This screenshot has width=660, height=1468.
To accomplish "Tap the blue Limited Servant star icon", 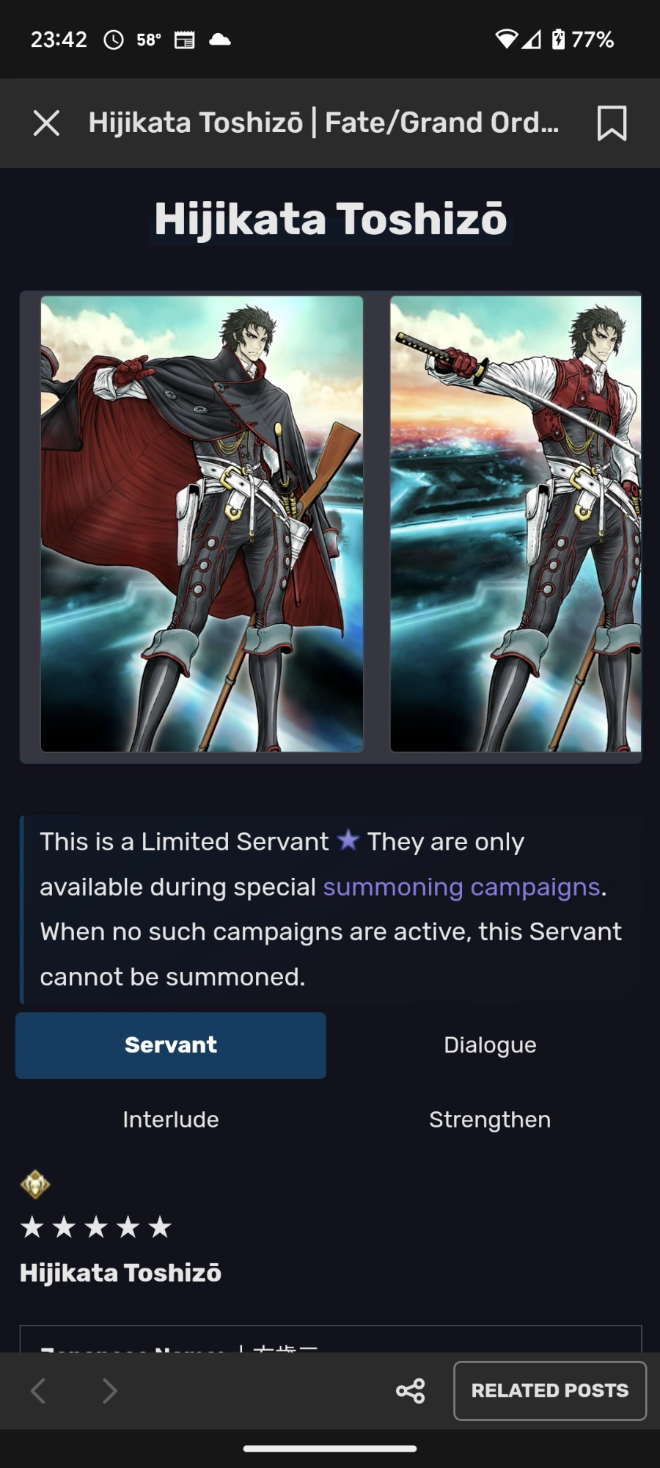I will click(348, 840).
